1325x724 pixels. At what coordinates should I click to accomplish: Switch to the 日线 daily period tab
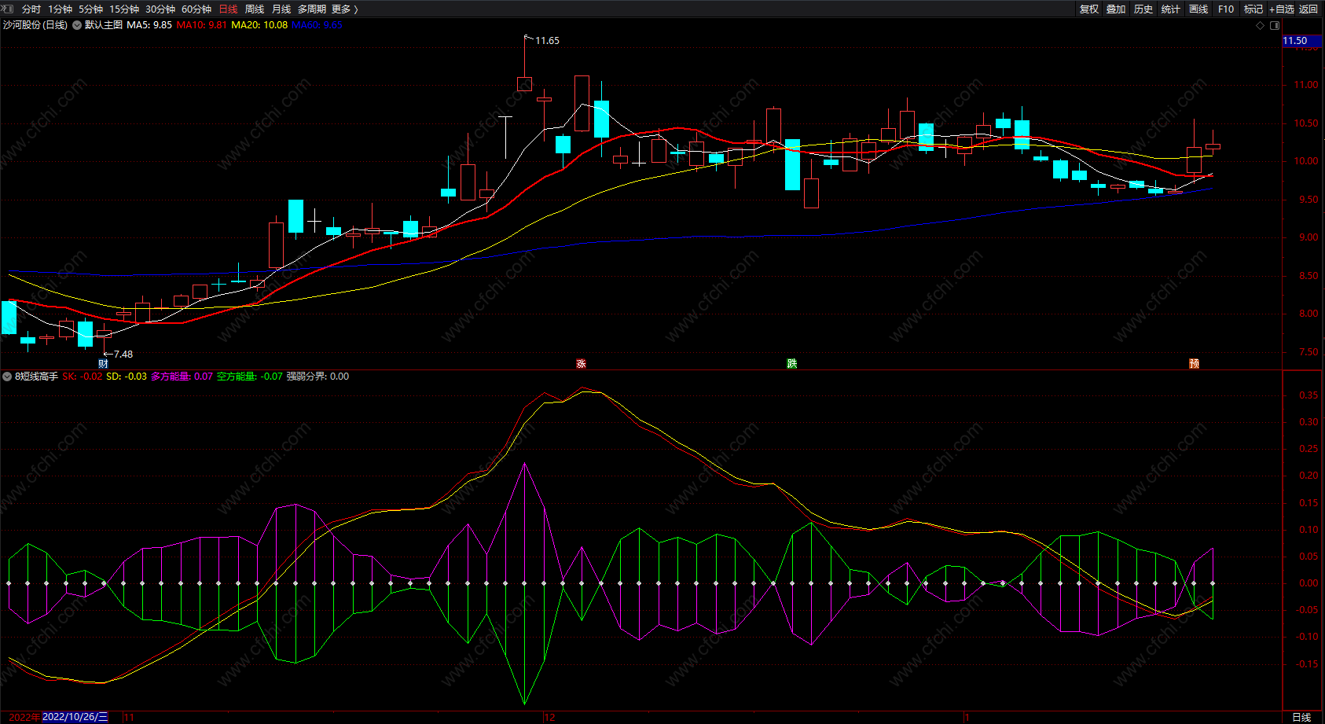(228, 9)
